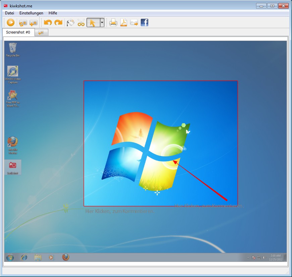The width and height of the screenshot is (292, 277).
Task: Click the comment text beside the red arrow tail
Action: [x=209, y=206]
